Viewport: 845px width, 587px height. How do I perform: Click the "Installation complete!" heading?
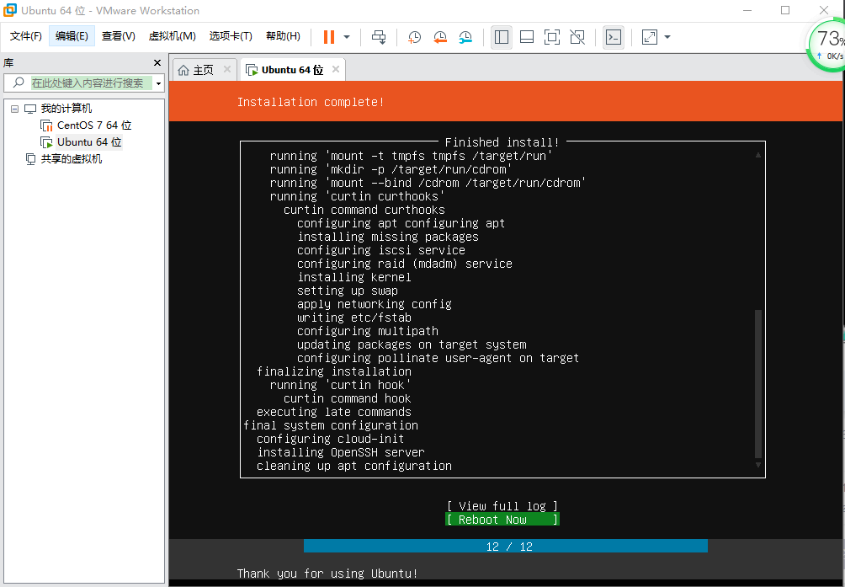[311, 102]
